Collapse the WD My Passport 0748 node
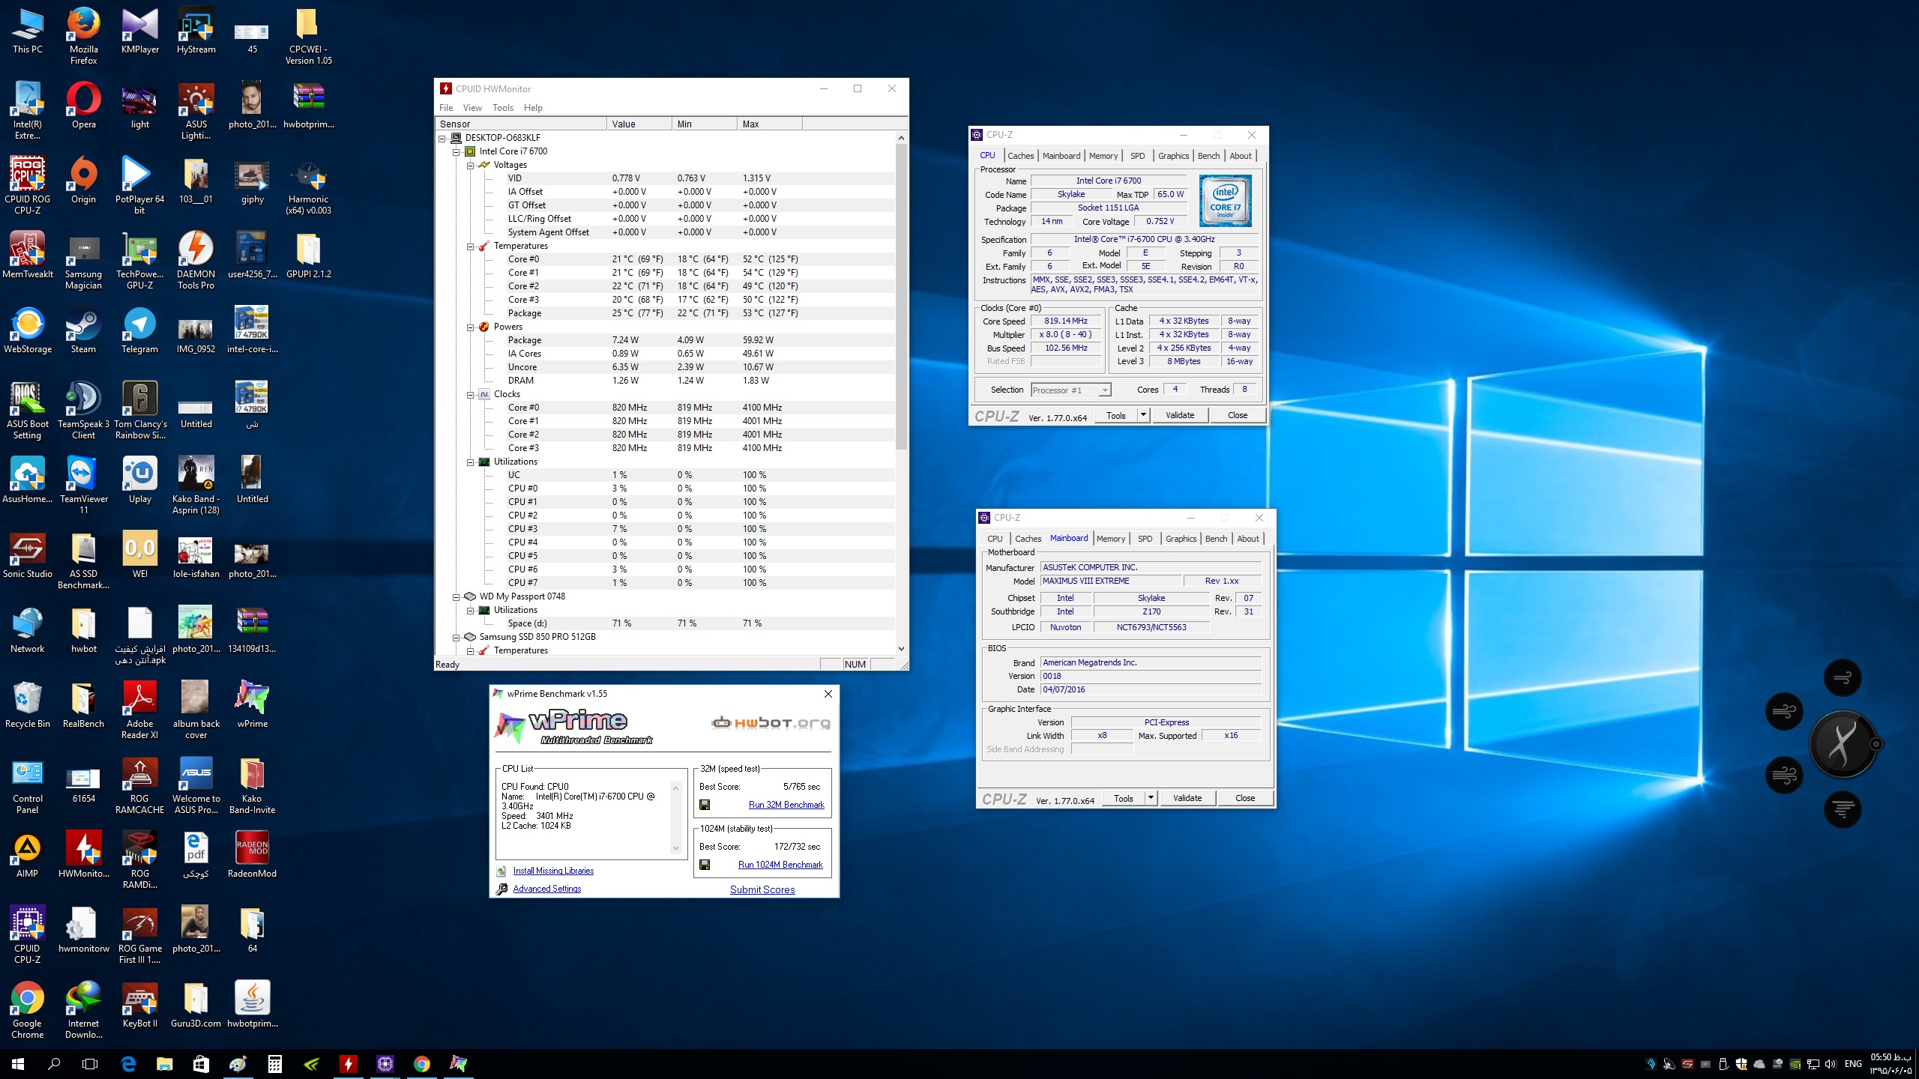 [456, 596]
